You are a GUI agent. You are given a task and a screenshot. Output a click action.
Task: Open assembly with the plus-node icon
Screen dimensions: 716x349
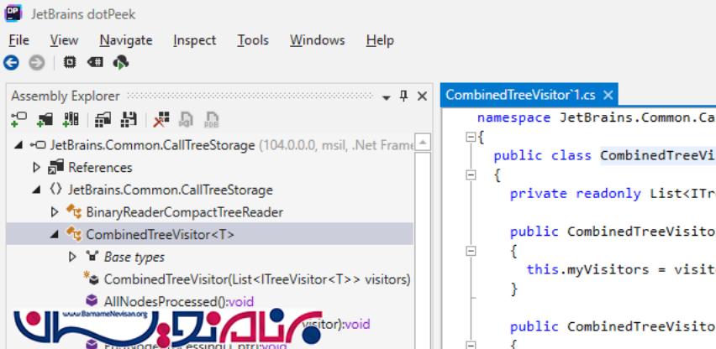[18, 119]
